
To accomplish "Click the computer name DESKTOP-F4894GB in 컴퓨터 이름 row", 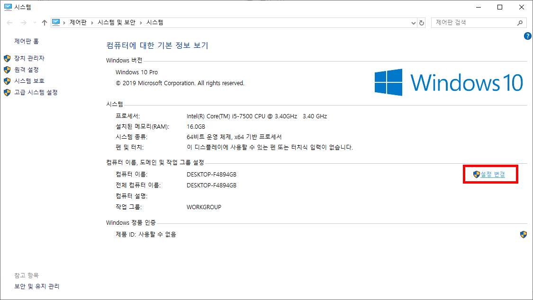I will (211, 175).
